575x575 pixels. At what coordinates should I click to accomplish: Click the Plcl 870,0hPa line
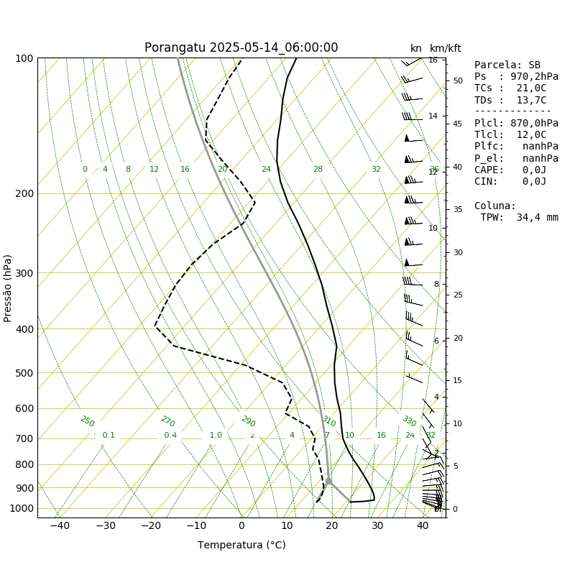[x=516, y=123]
